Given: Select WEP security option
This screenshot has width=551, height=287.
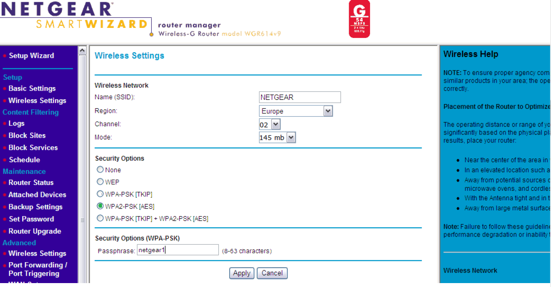Looking at the screenshot, I should (100, 182).
